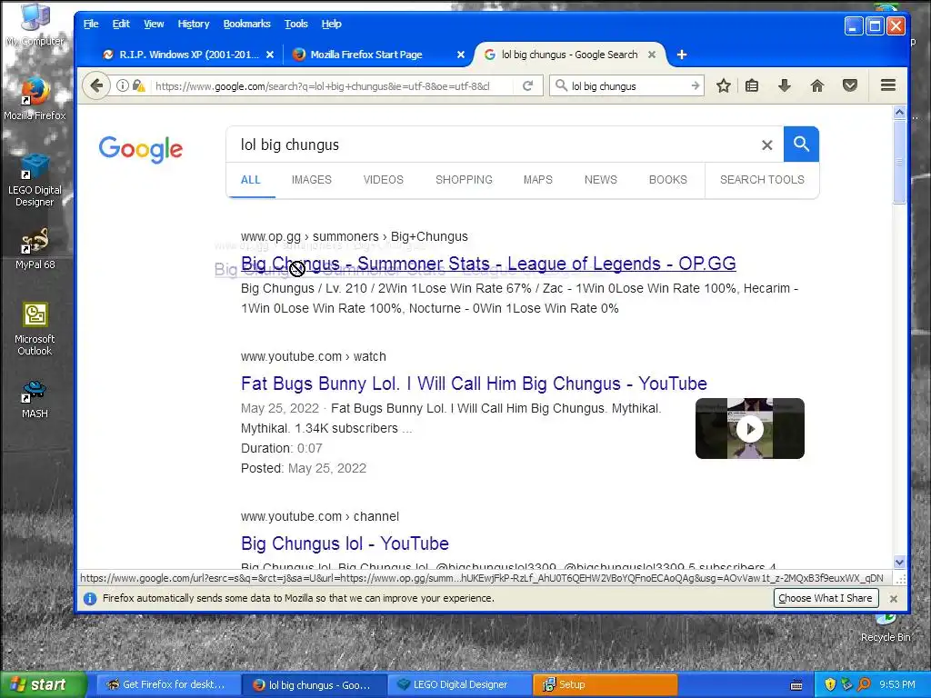
Task: Open the File menu
Action: (x=91, y=24)
